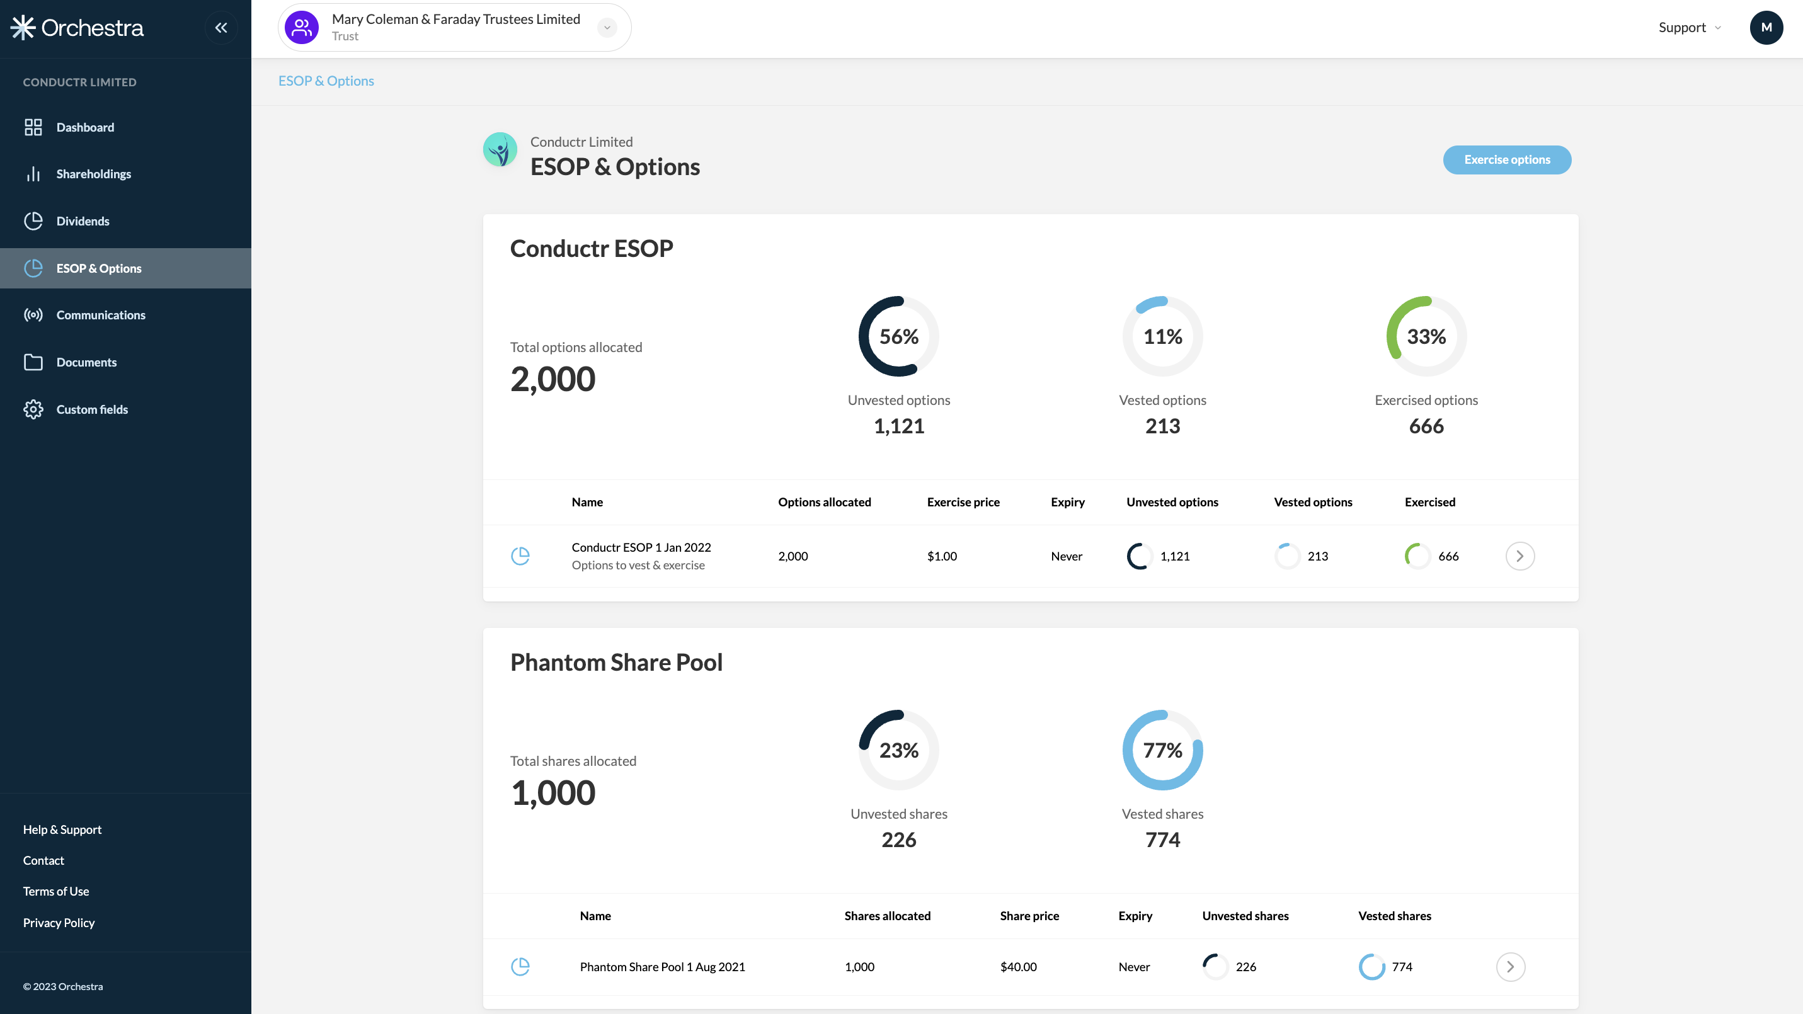The width and height of the screenshot is (1803, 1014).
Task: Click the 11% vested options progress ring
Action: click(x=1162, y=336)
